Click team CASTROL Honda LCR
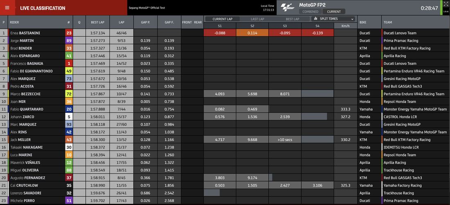 [400, 117]
